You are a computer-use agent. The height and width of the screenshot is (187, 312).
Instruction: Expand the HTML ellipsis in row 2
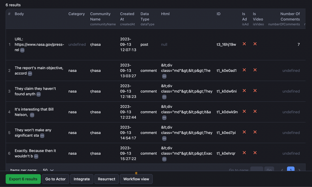(x=164, y=76)
